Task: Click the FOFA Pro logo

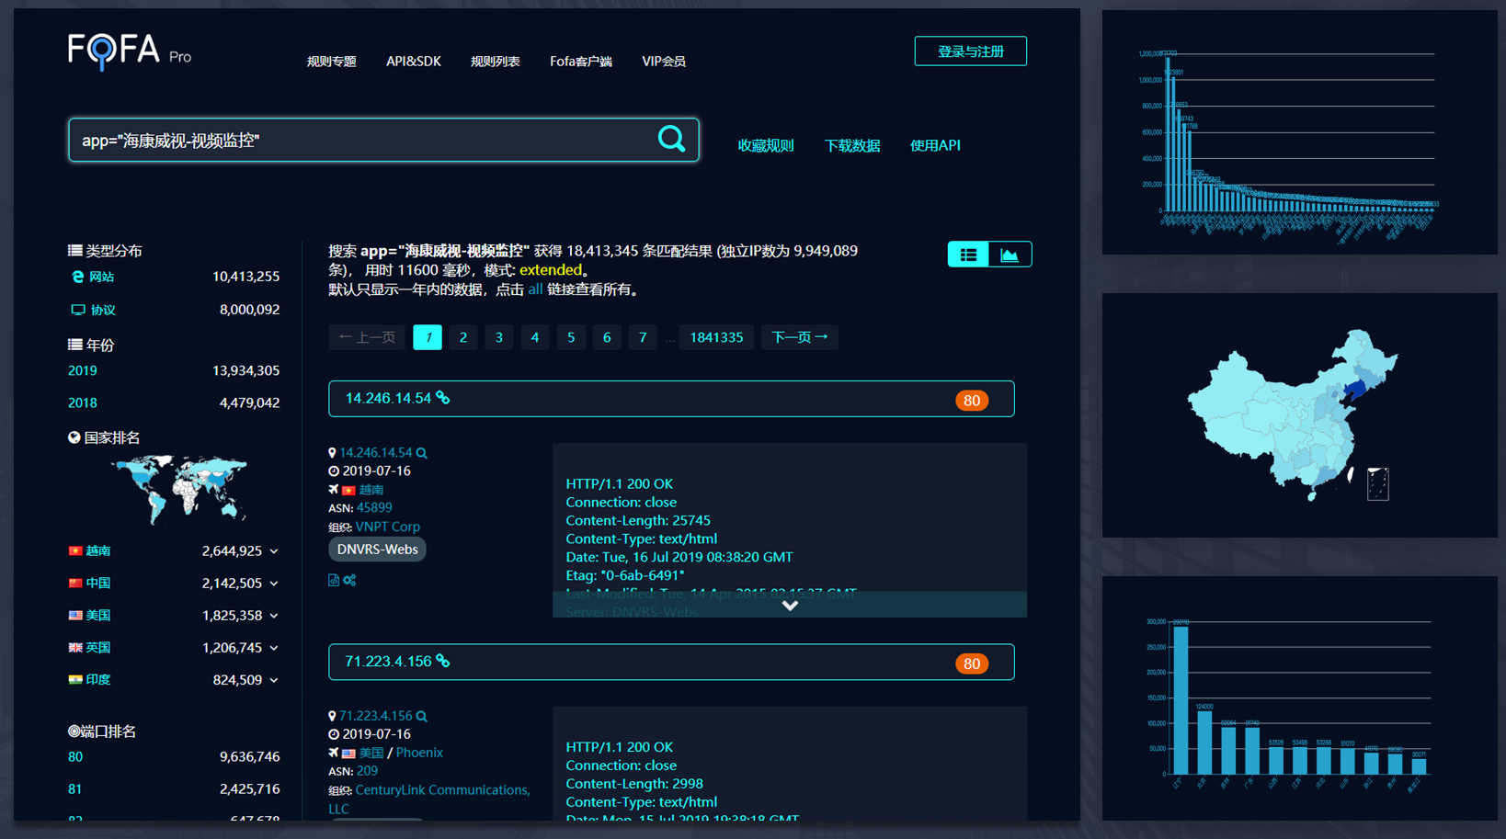Action: click(x=130, y=51)
